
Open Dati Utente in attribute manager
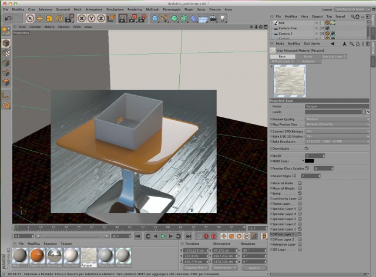(312, 43)
